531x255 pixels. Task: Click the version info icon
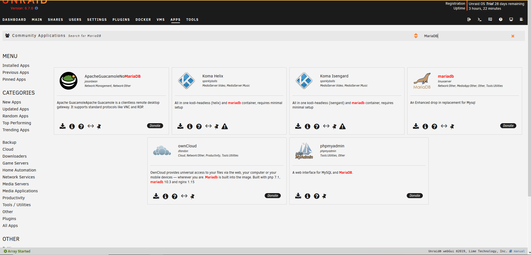pyautogui.click(x=36, y=8)
